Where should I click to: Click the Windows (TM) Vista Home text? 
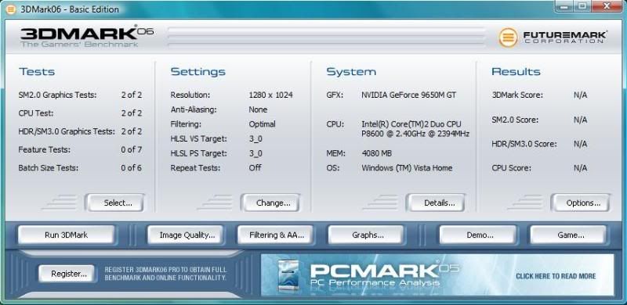click(407, 168)
